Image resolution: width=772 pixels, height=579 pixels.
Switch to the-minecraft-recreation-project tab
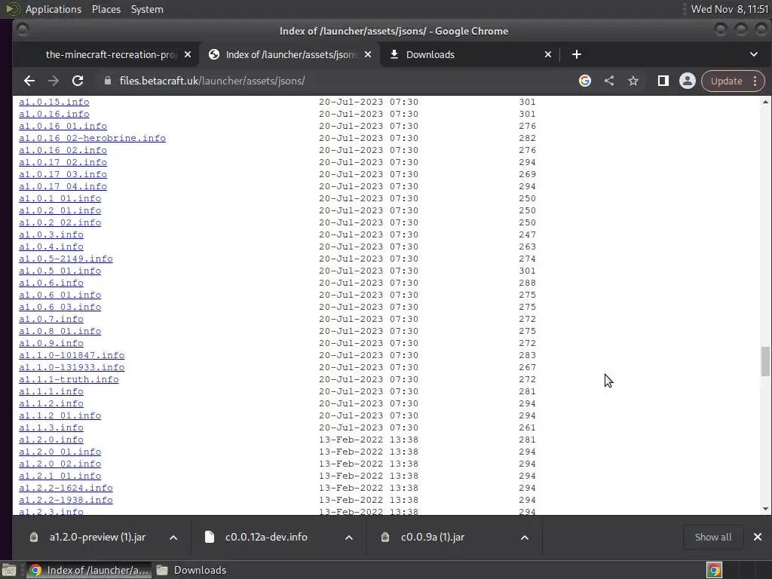(x=111, y=54)
